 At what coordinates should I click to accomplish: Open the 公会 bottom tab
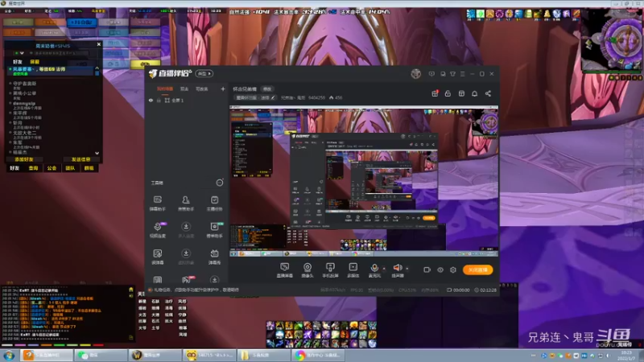[x=52, y=168]
